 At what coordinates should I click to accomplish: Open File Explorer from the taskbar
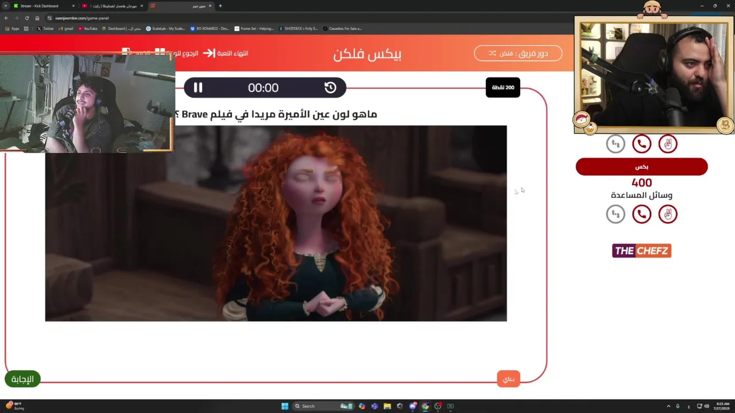coord(387,406)
